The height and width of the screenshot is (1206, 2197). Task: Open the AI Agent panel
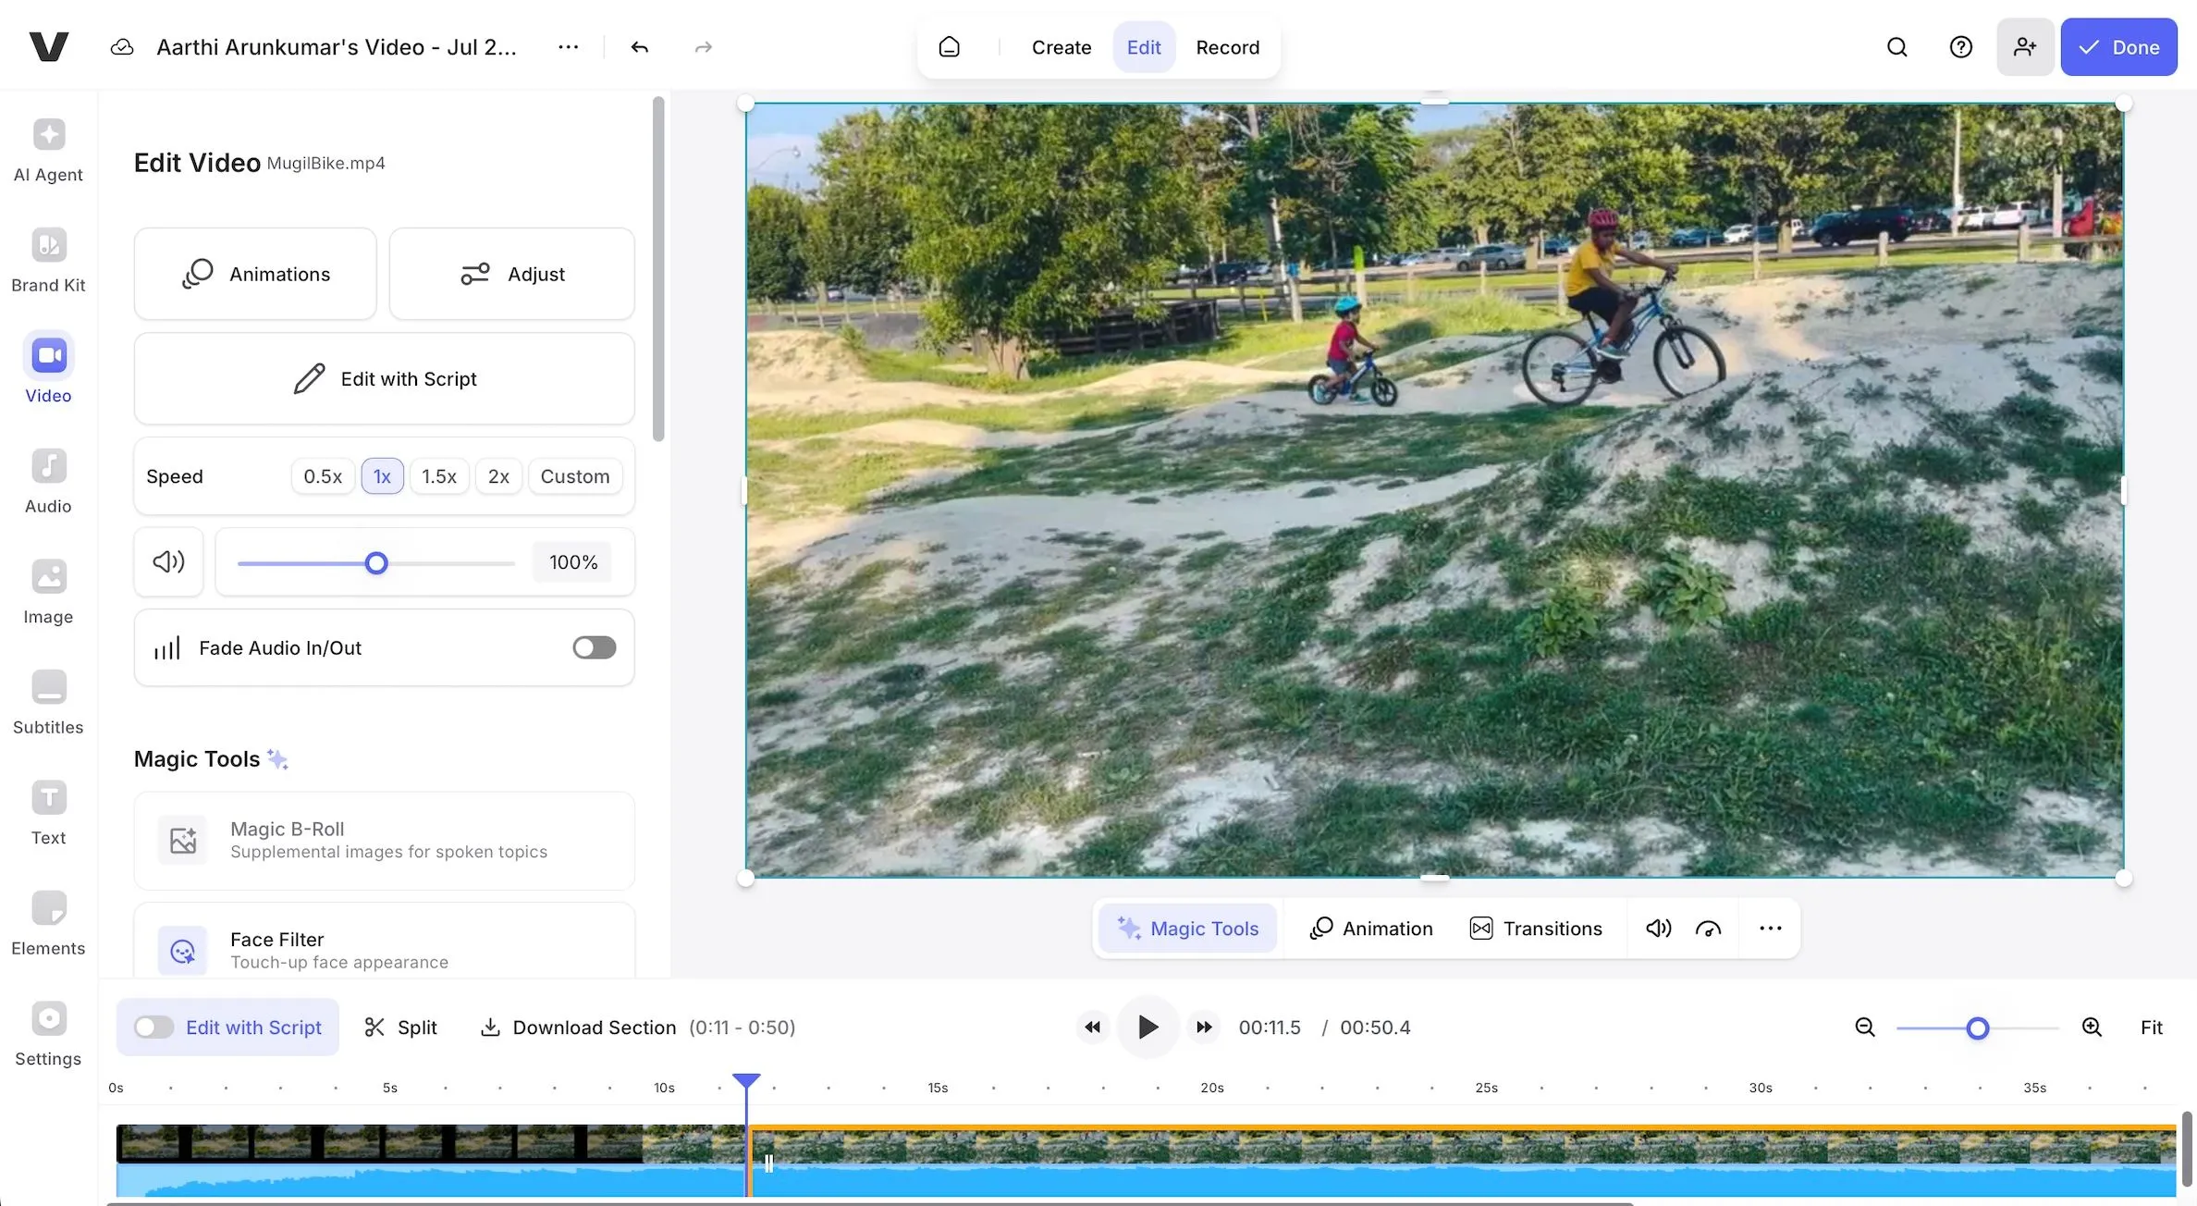47,150
